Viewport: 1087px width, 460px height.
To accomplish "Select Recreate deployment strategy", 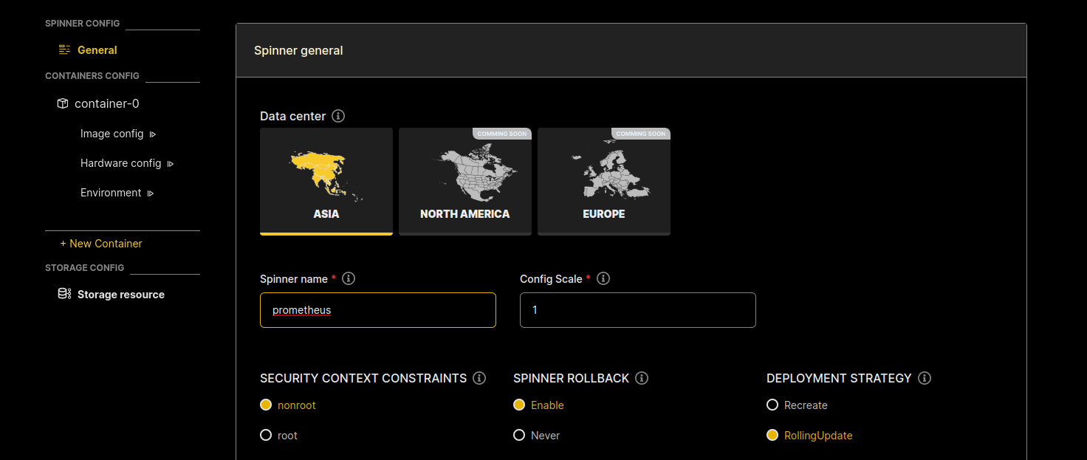I will pyautogui.click(x=772, y=405).
